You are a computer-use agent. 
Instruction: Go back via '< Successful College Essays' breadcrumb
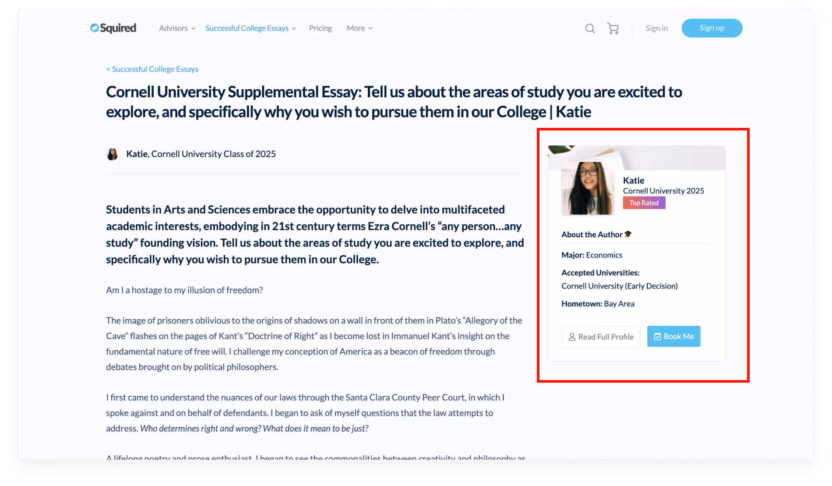point(152,69)
